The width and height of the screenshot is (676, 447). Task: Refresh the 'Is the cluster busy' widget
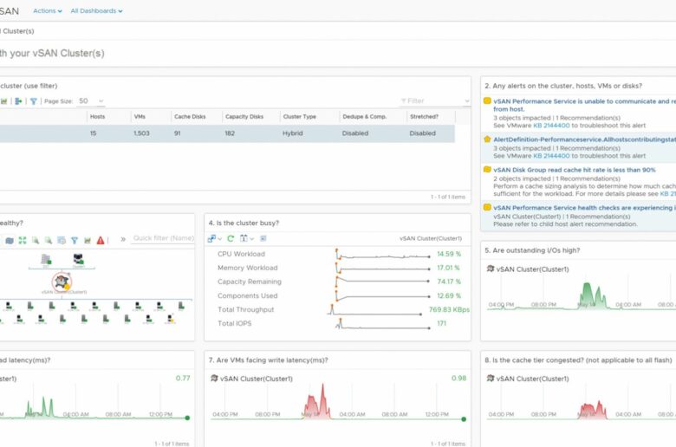tap(231, 238)
